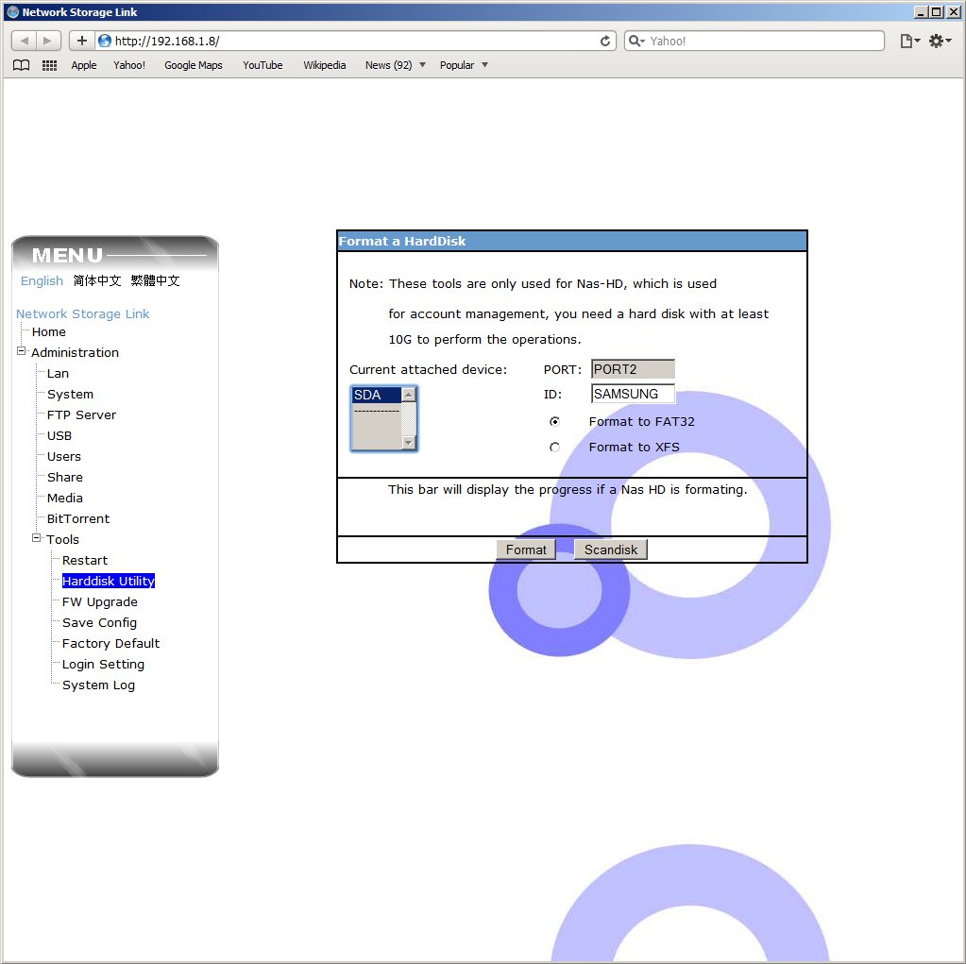The image size is (966, 964).
Task: Open the Google Maps bookmark
Action: coord(194,65)
